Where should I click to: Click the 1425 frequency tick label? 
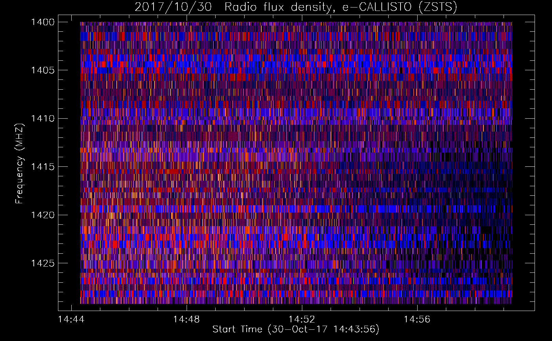(x=43, y=263)
